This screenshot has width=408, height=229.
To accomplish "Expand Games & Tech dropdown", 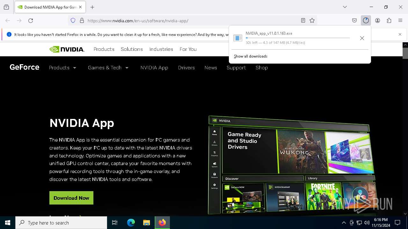I will tap(108, 68).
